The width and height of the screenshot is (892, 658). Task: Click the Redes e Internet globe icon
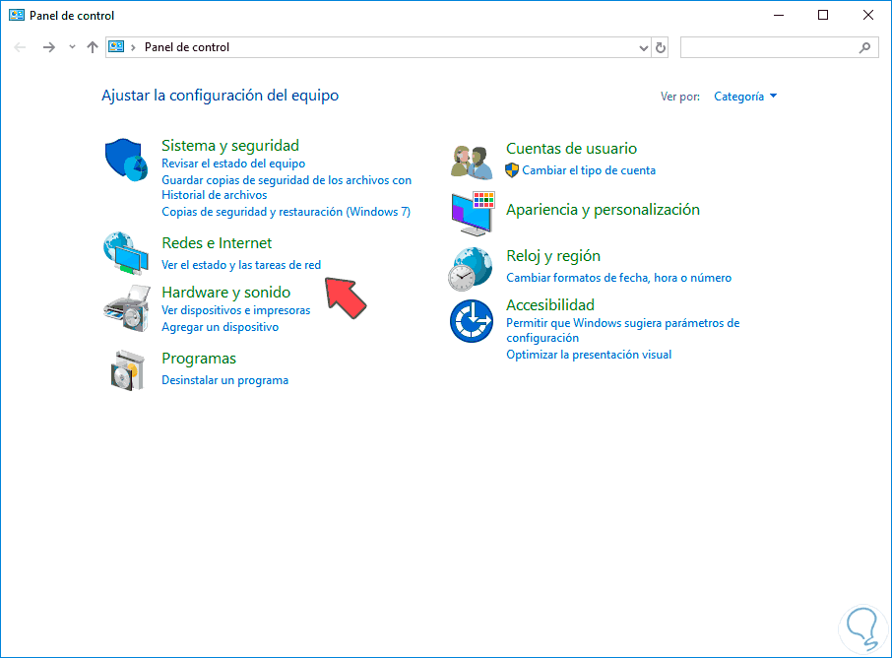[x=126, y=253]
